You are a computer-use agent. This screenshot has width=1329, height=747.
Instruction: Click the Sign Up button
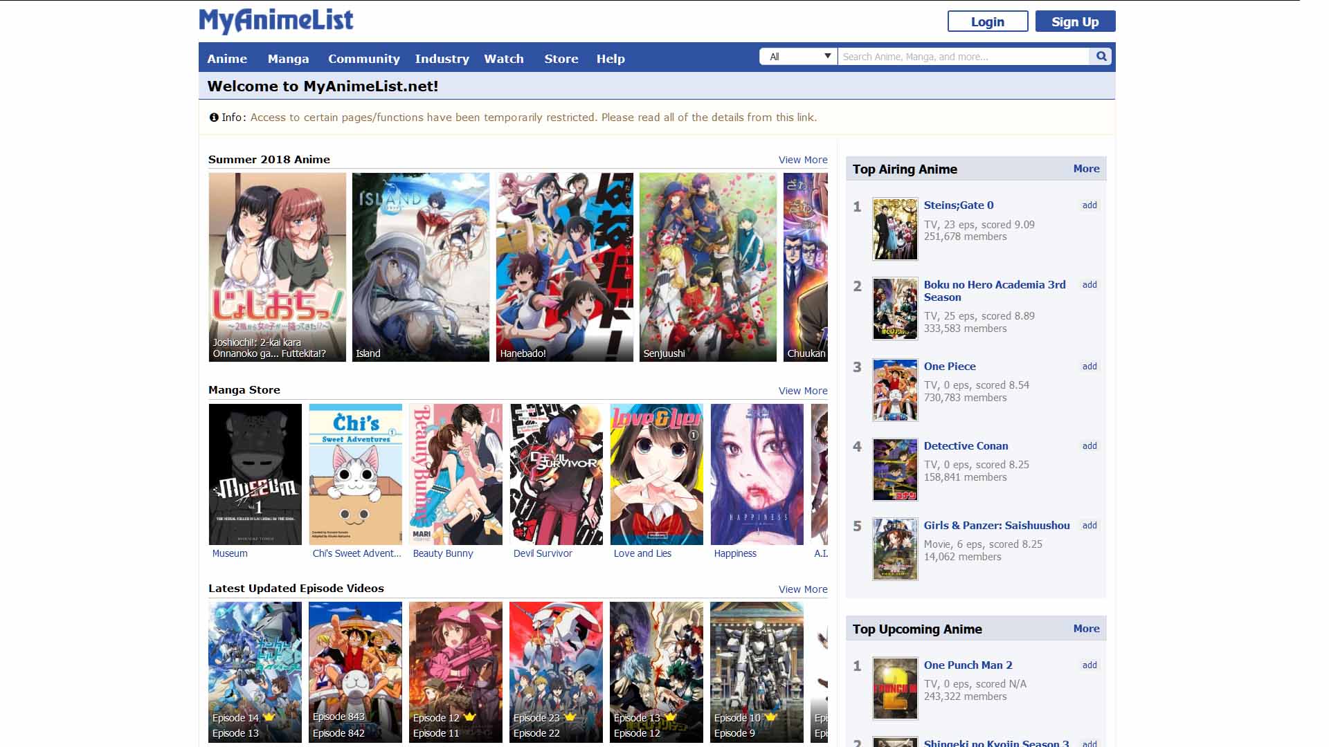click(1074, 21)
